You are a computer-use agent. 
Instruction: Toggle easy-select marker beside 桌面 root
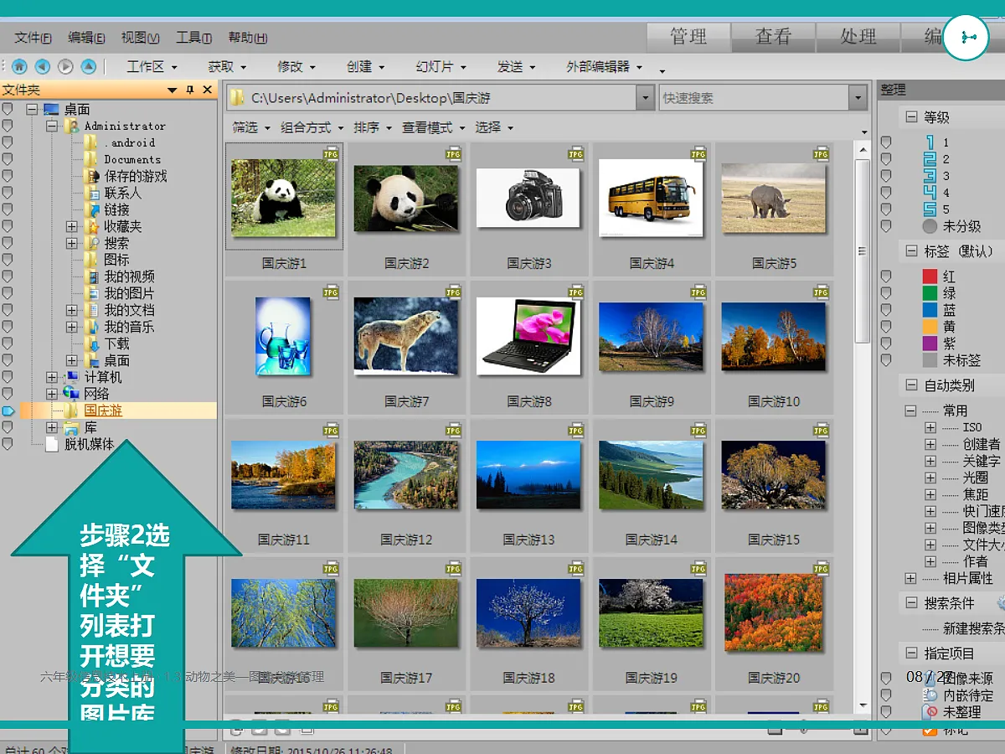point(8,109)
